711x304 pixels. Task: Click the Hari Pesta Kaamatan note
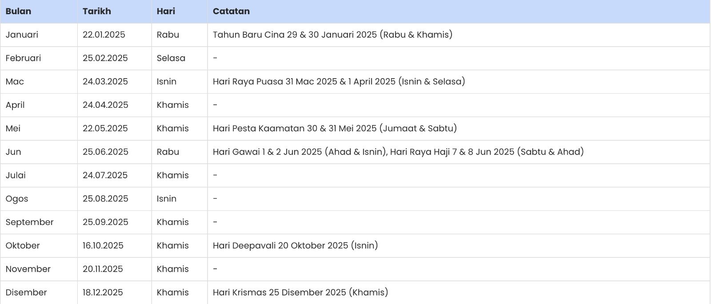coord(335,129)
